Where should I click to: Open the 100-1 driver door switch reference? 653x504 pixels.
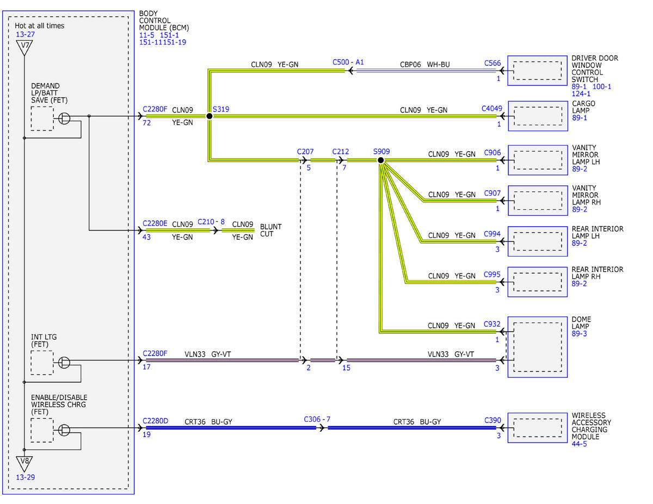point(601,86)
